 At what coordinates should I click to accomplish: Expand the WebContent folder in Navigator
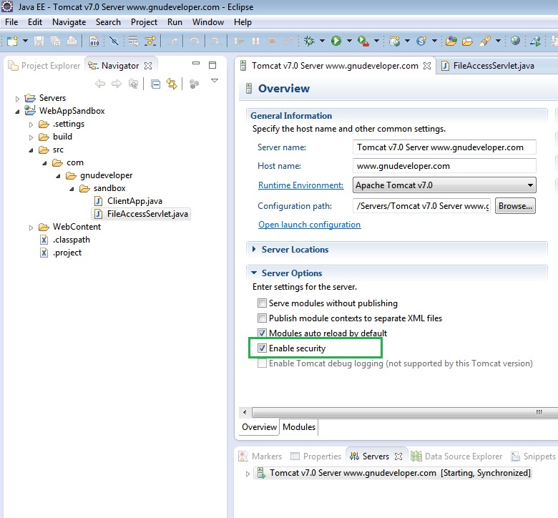31,228
